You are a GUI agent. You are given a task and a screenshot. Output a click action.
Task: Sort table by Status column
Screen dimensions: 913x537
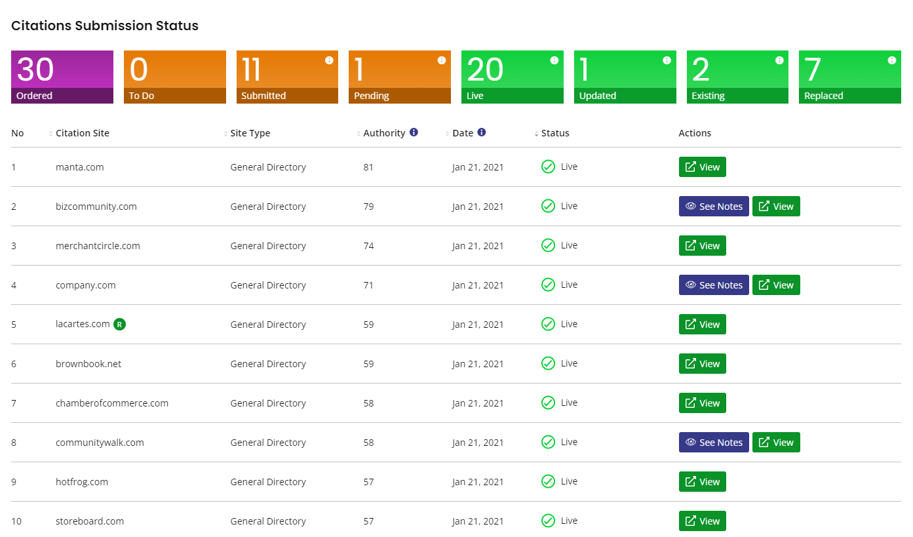coord(555,133)
